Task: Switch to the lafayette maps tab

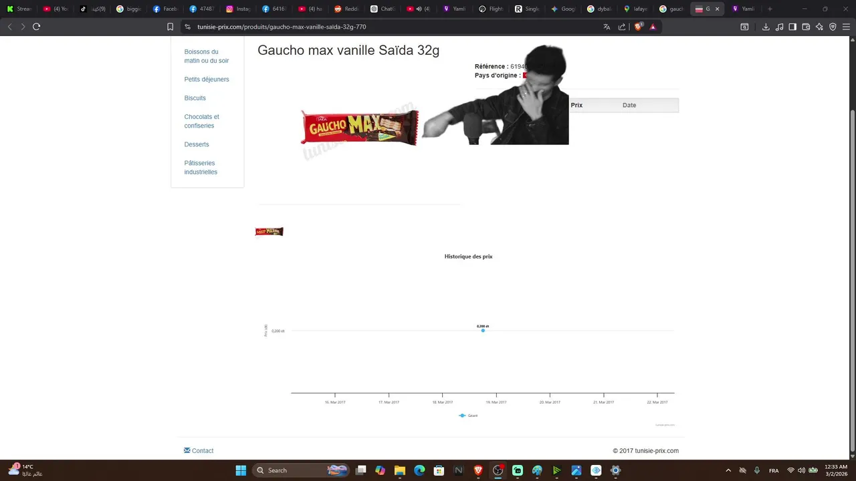Action: (x=636, y=9)
